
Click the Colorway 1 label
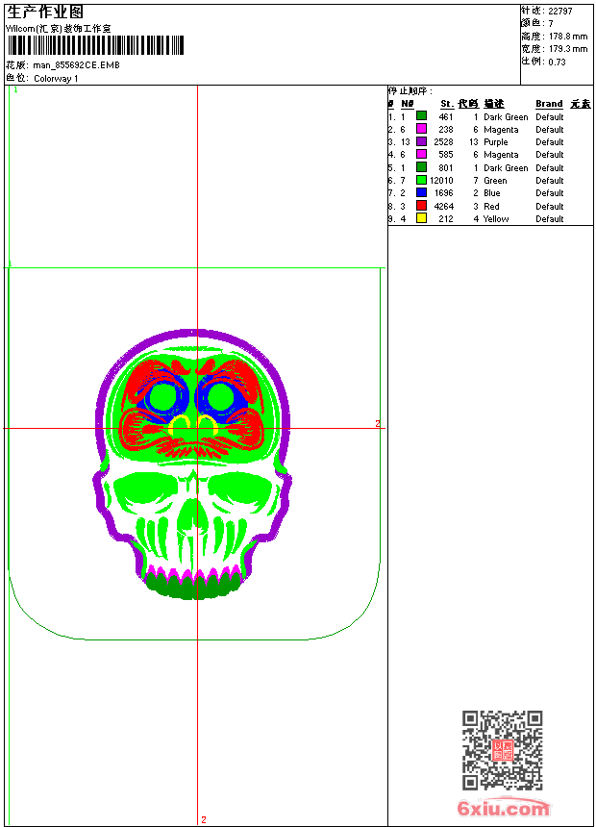[x=56, y=79]
